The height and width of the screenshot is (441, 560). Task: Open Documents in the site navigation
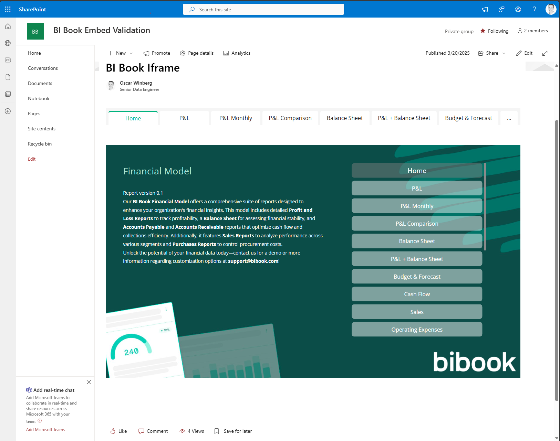pyautogui.click(x=40, y=83)
